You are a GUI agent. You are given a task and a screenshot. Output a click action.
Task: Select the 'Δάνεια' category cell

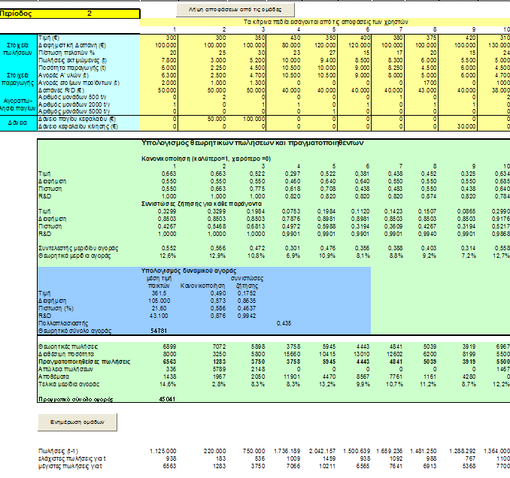[x=18, y=123]
